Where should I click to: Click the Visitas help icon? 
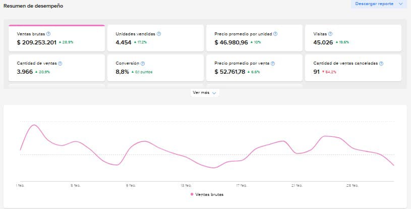330,34
